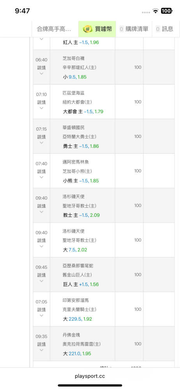The image size is (180, 390).
Task: Open the 購牌清單 tab
Action: [134, 29]
